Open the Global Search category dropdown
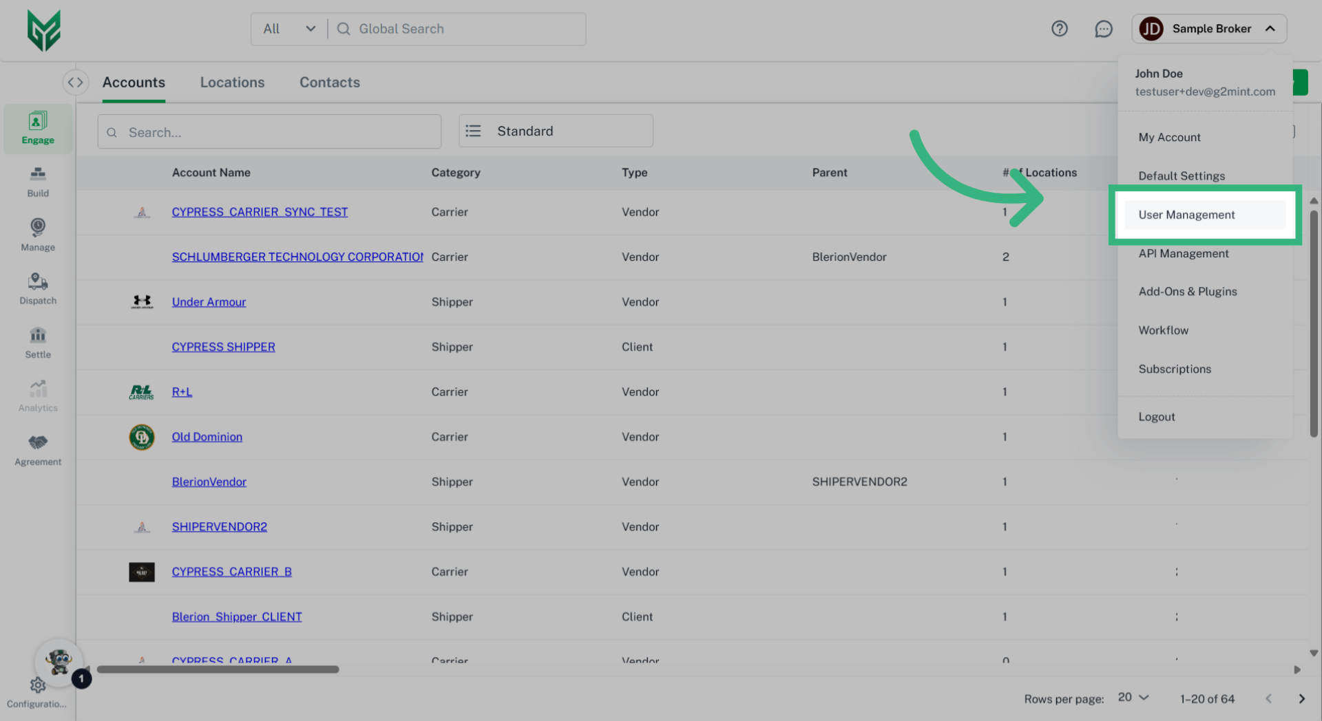The height and width of the screenshot is (721, 1322). point(288,28)
